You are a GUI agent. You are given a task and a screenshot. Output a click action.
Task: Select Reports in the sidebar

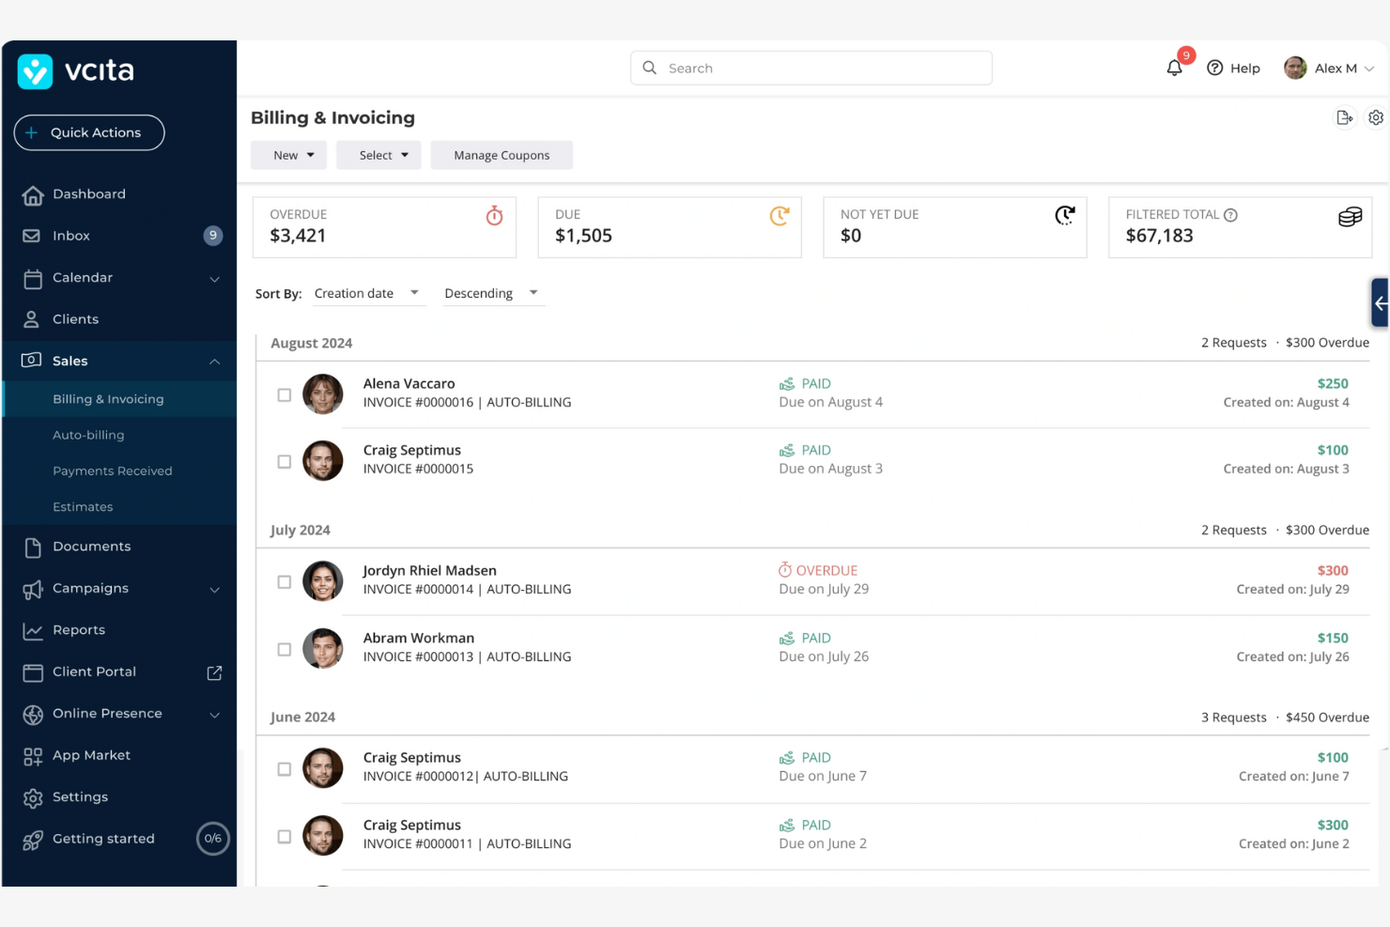(79, 630)
